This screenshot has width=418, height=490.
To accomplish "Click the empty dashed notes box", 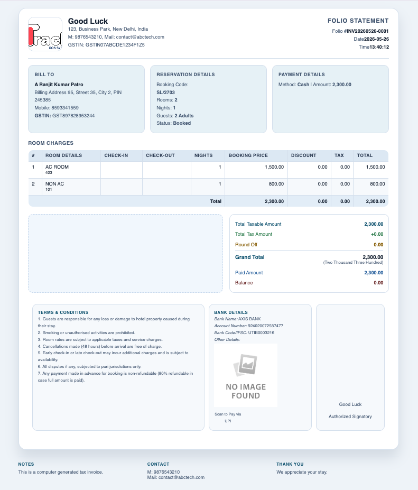I will [126, 253].
